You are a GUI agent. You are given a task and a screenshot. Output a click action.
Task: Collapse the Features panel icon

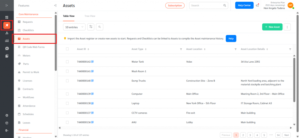point(55,6)
